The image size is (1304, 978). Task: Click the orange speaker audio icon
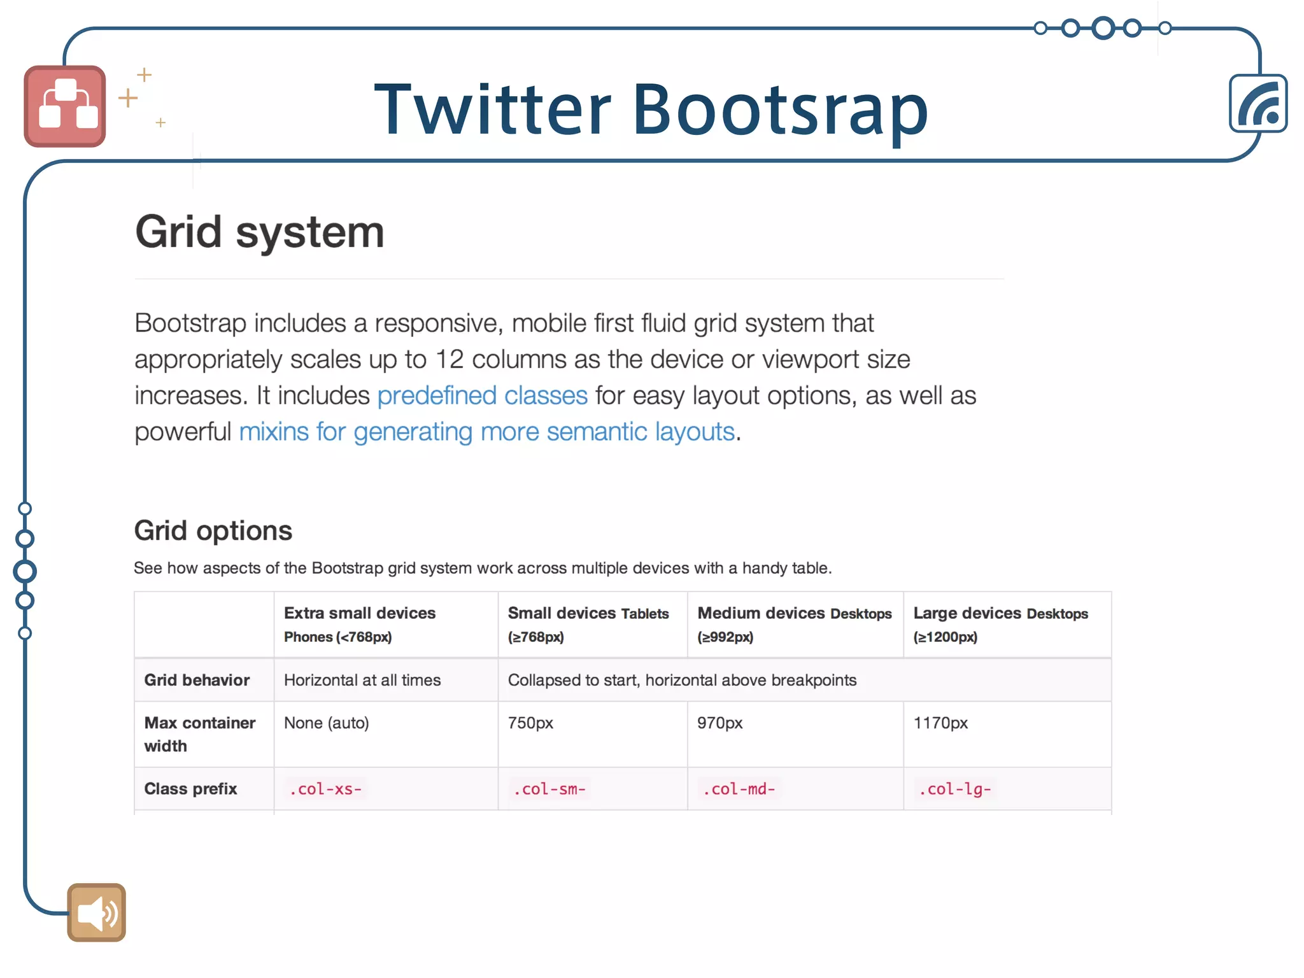96,912
